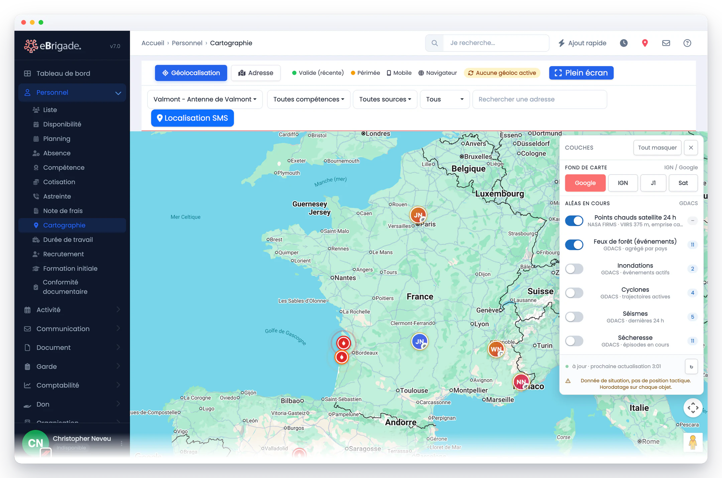Collapse the Personnel section
Screen dimensions: 722x478
click(72, 93)
